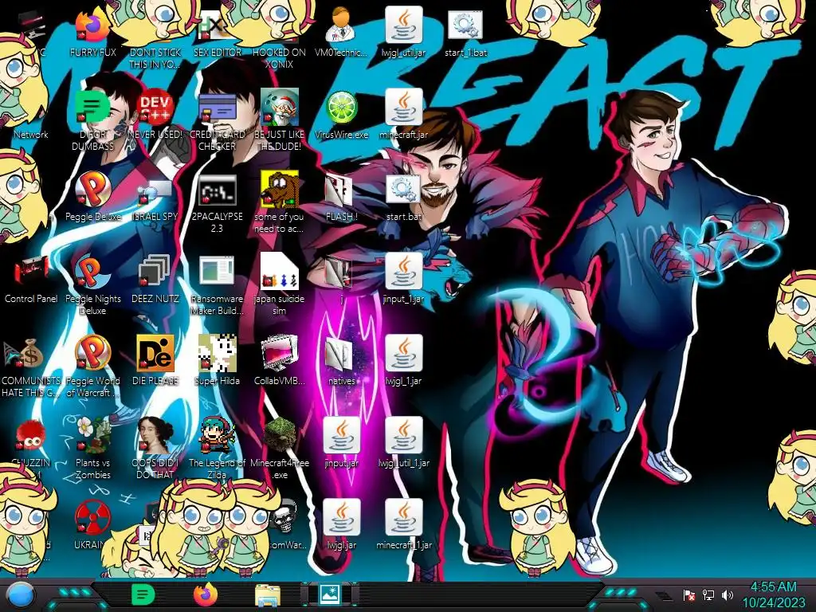This screenshot has height=612, width=816.
Task: Open the green document app on taskbar
Action: pos(143,594)
